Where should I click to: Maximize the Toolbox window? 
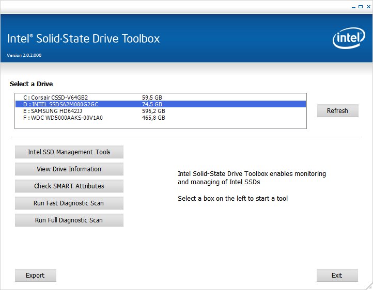360,7
